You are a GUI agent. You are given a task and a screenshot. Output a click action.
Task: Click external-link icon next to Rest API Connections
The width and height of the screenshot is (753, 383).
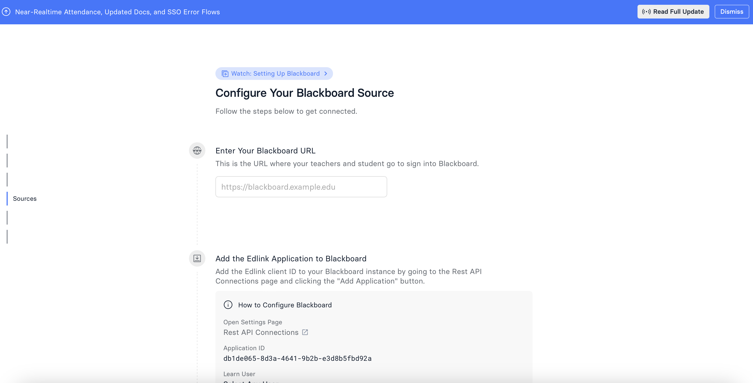click(x=305, y=332)
